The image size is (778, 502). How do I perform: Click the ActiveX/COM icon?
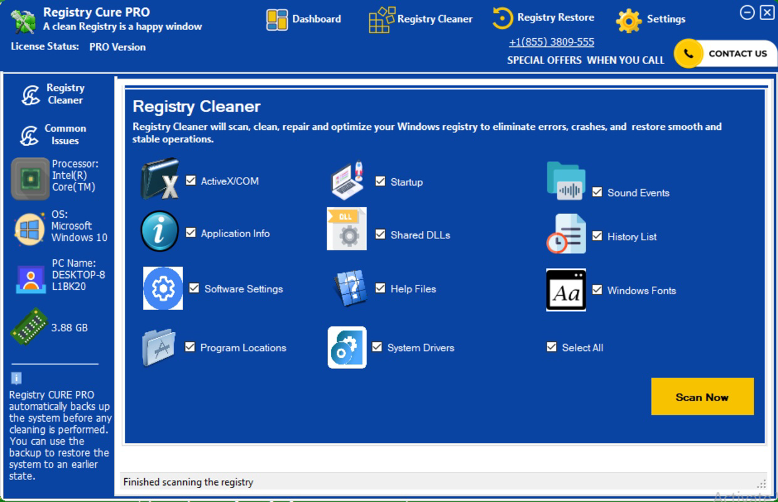click(160, 179)
